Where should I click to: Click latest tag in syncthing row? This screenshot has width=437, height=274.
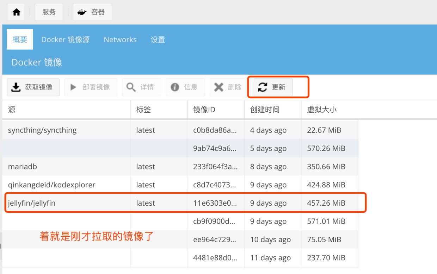pos(146,130)
